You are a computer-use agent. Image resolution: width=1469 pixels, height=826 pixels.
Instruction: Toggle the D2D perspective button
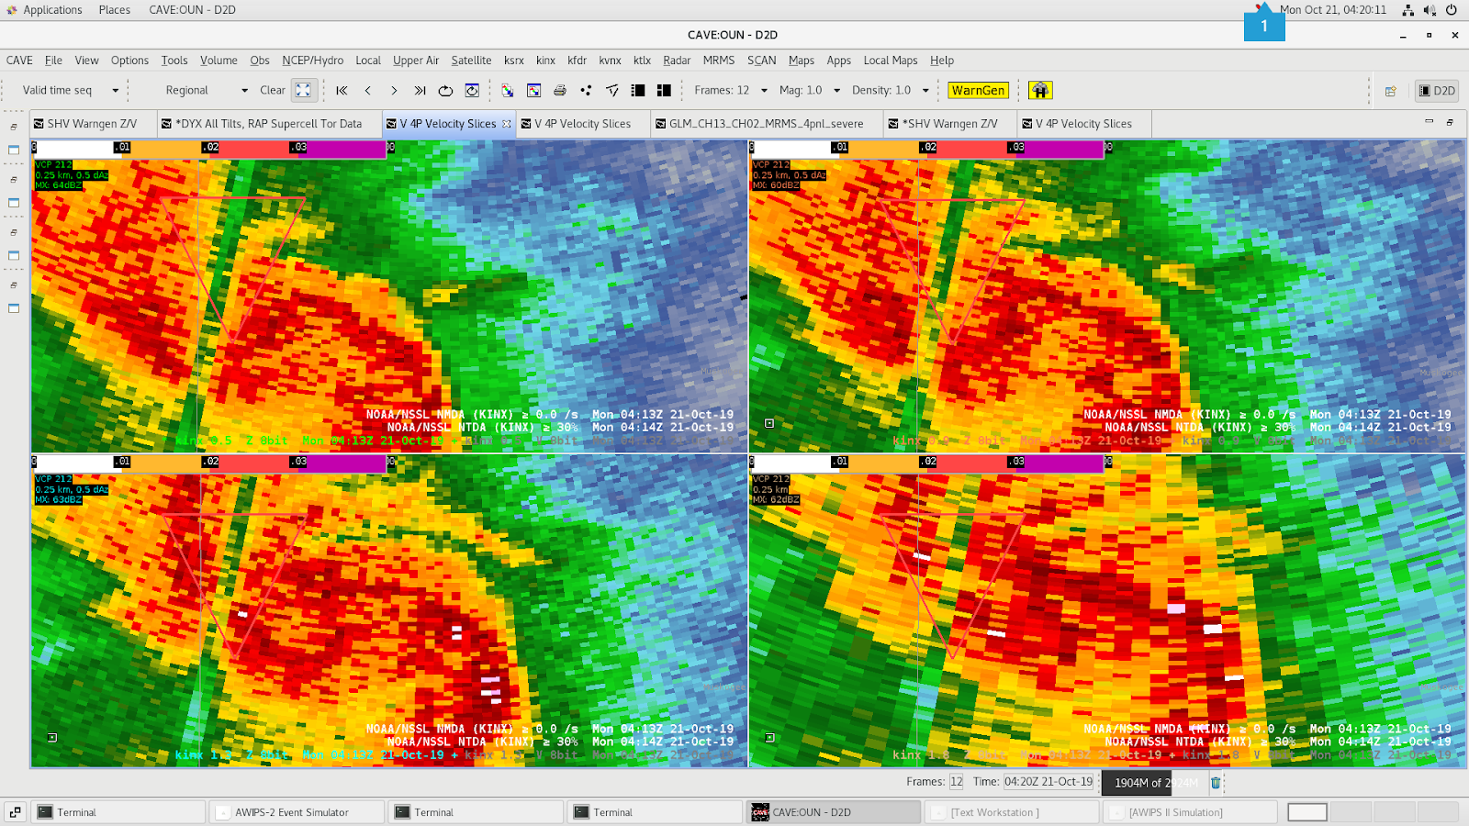coord(1437,90)
